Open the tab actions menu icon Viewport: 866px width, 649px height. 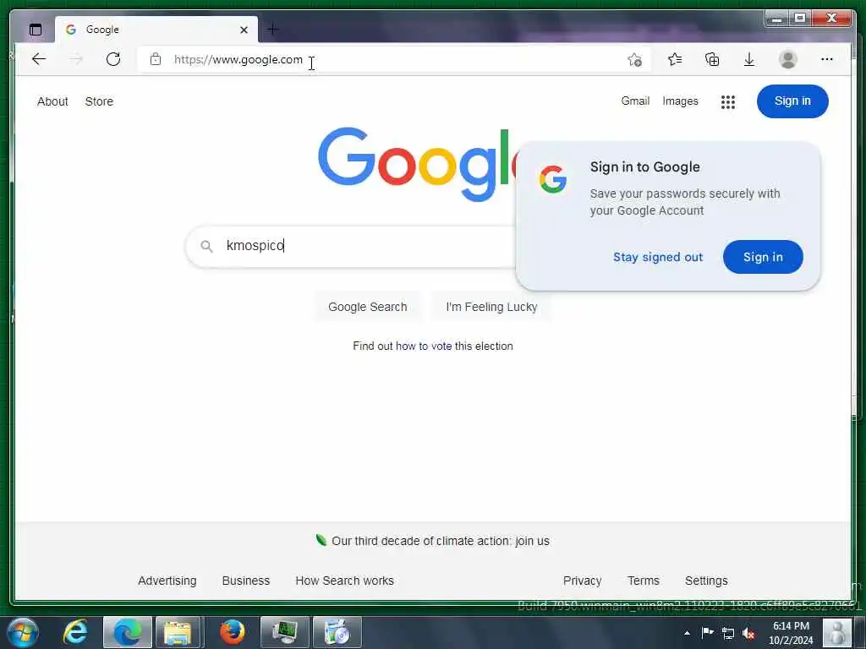[36, 30]
